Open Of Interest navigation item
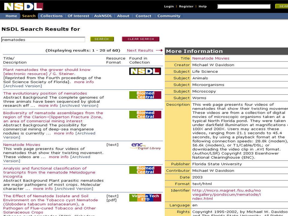This screenshot has height=216, width=288. 78,16
